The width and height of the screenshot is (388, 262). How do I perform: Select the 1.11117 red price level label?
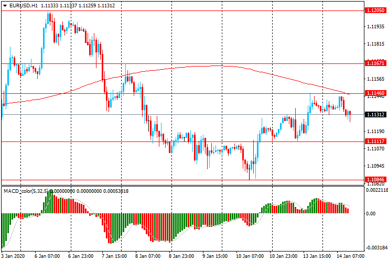375,141
